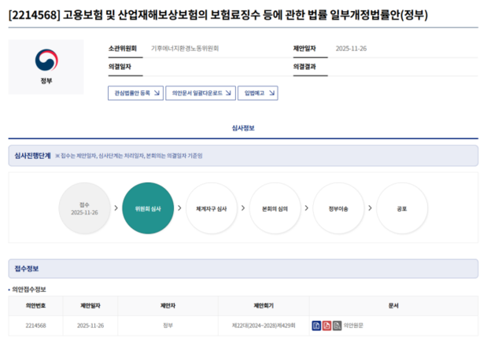Click 의안문서 일괄다운로드 button
Image resolution: width=487 pixels, height=339 pixels.
(200, 93)
